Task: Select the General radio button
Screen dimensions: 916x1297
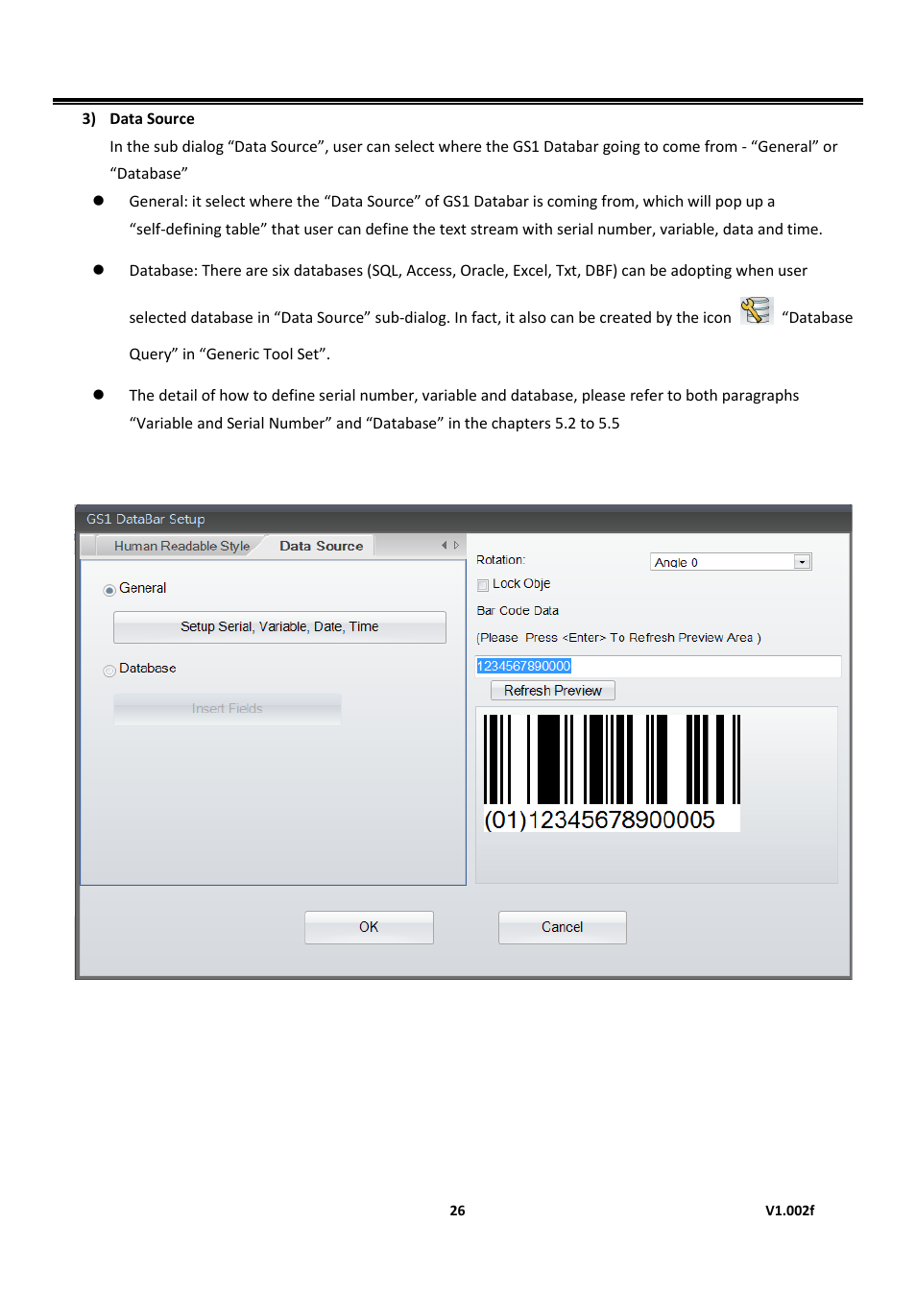Action: click(x=109, y=590)
